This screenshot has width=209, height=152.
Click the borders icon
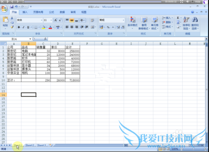coord(36,27)
